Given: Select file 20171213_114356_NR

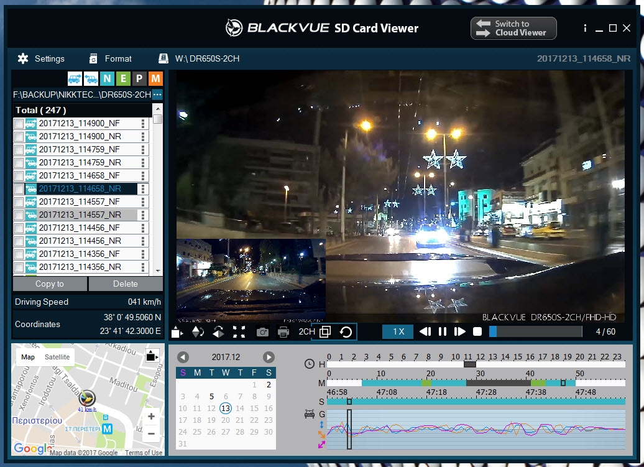Looking at the screenshot, I should 80,267.
